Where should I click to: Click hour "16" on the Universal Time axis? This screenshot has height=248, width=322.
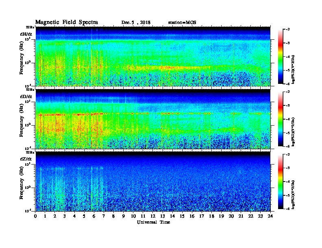[192, 216]
